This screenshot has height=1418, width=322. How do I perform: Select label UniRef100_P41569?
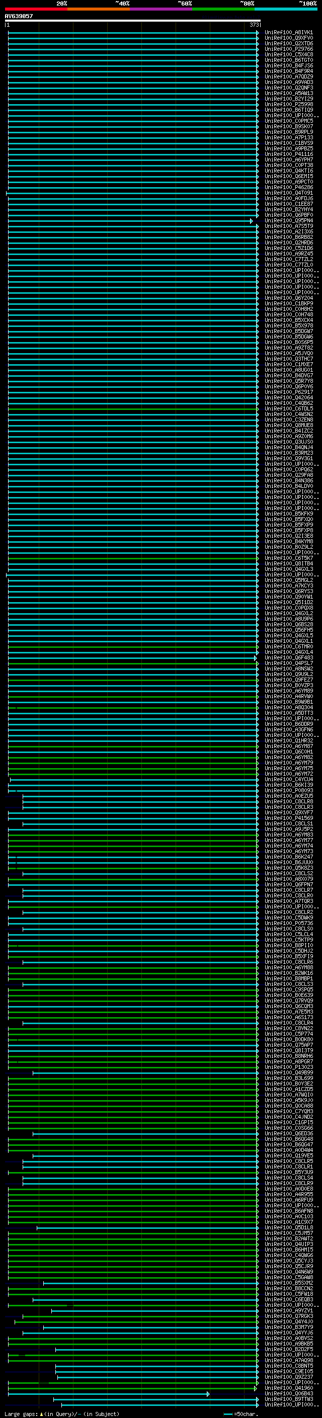coord(288,818)
